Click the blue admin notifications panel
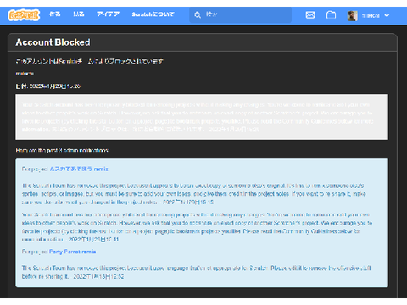 coord(202,223)
